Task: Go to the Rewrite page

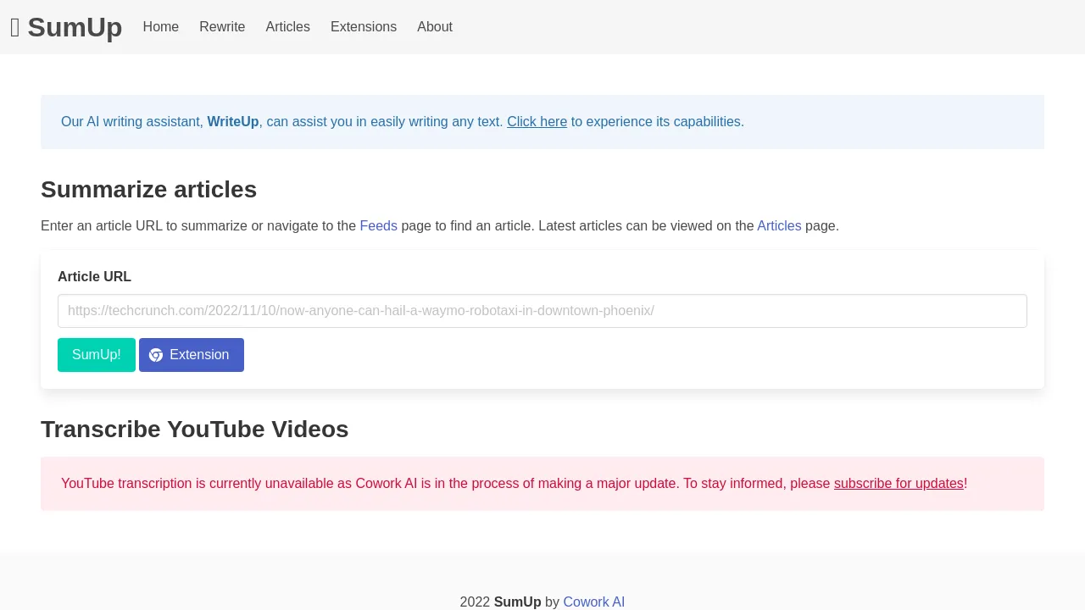Action: [x=222, y=27]
